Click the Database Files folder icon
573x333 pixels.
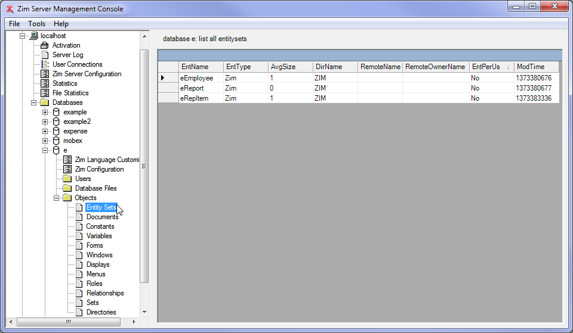pyautogui.click(x=67, y=188)
